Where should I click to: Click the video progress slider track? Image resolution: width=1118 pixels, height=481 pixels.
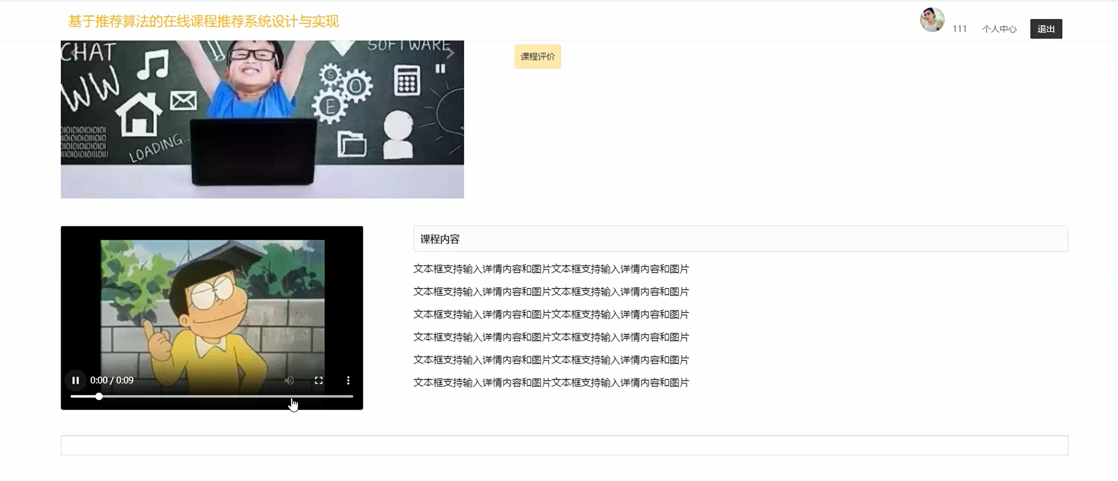[x=212, y=397]
